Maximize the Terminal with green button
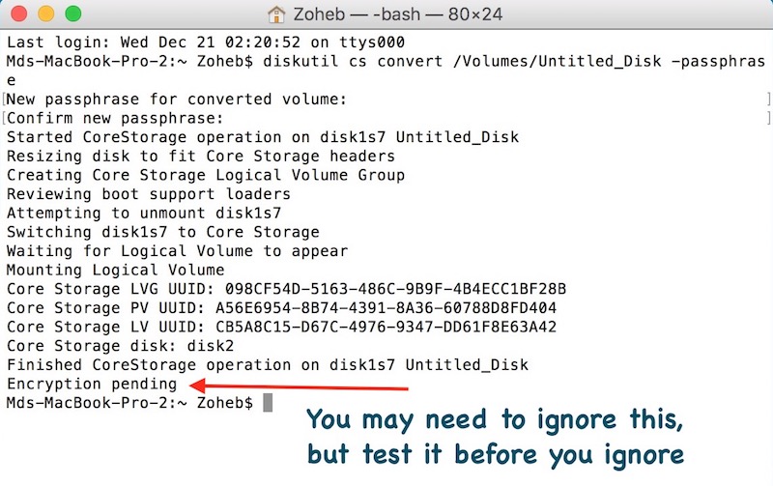 click(x=70, y=15)
